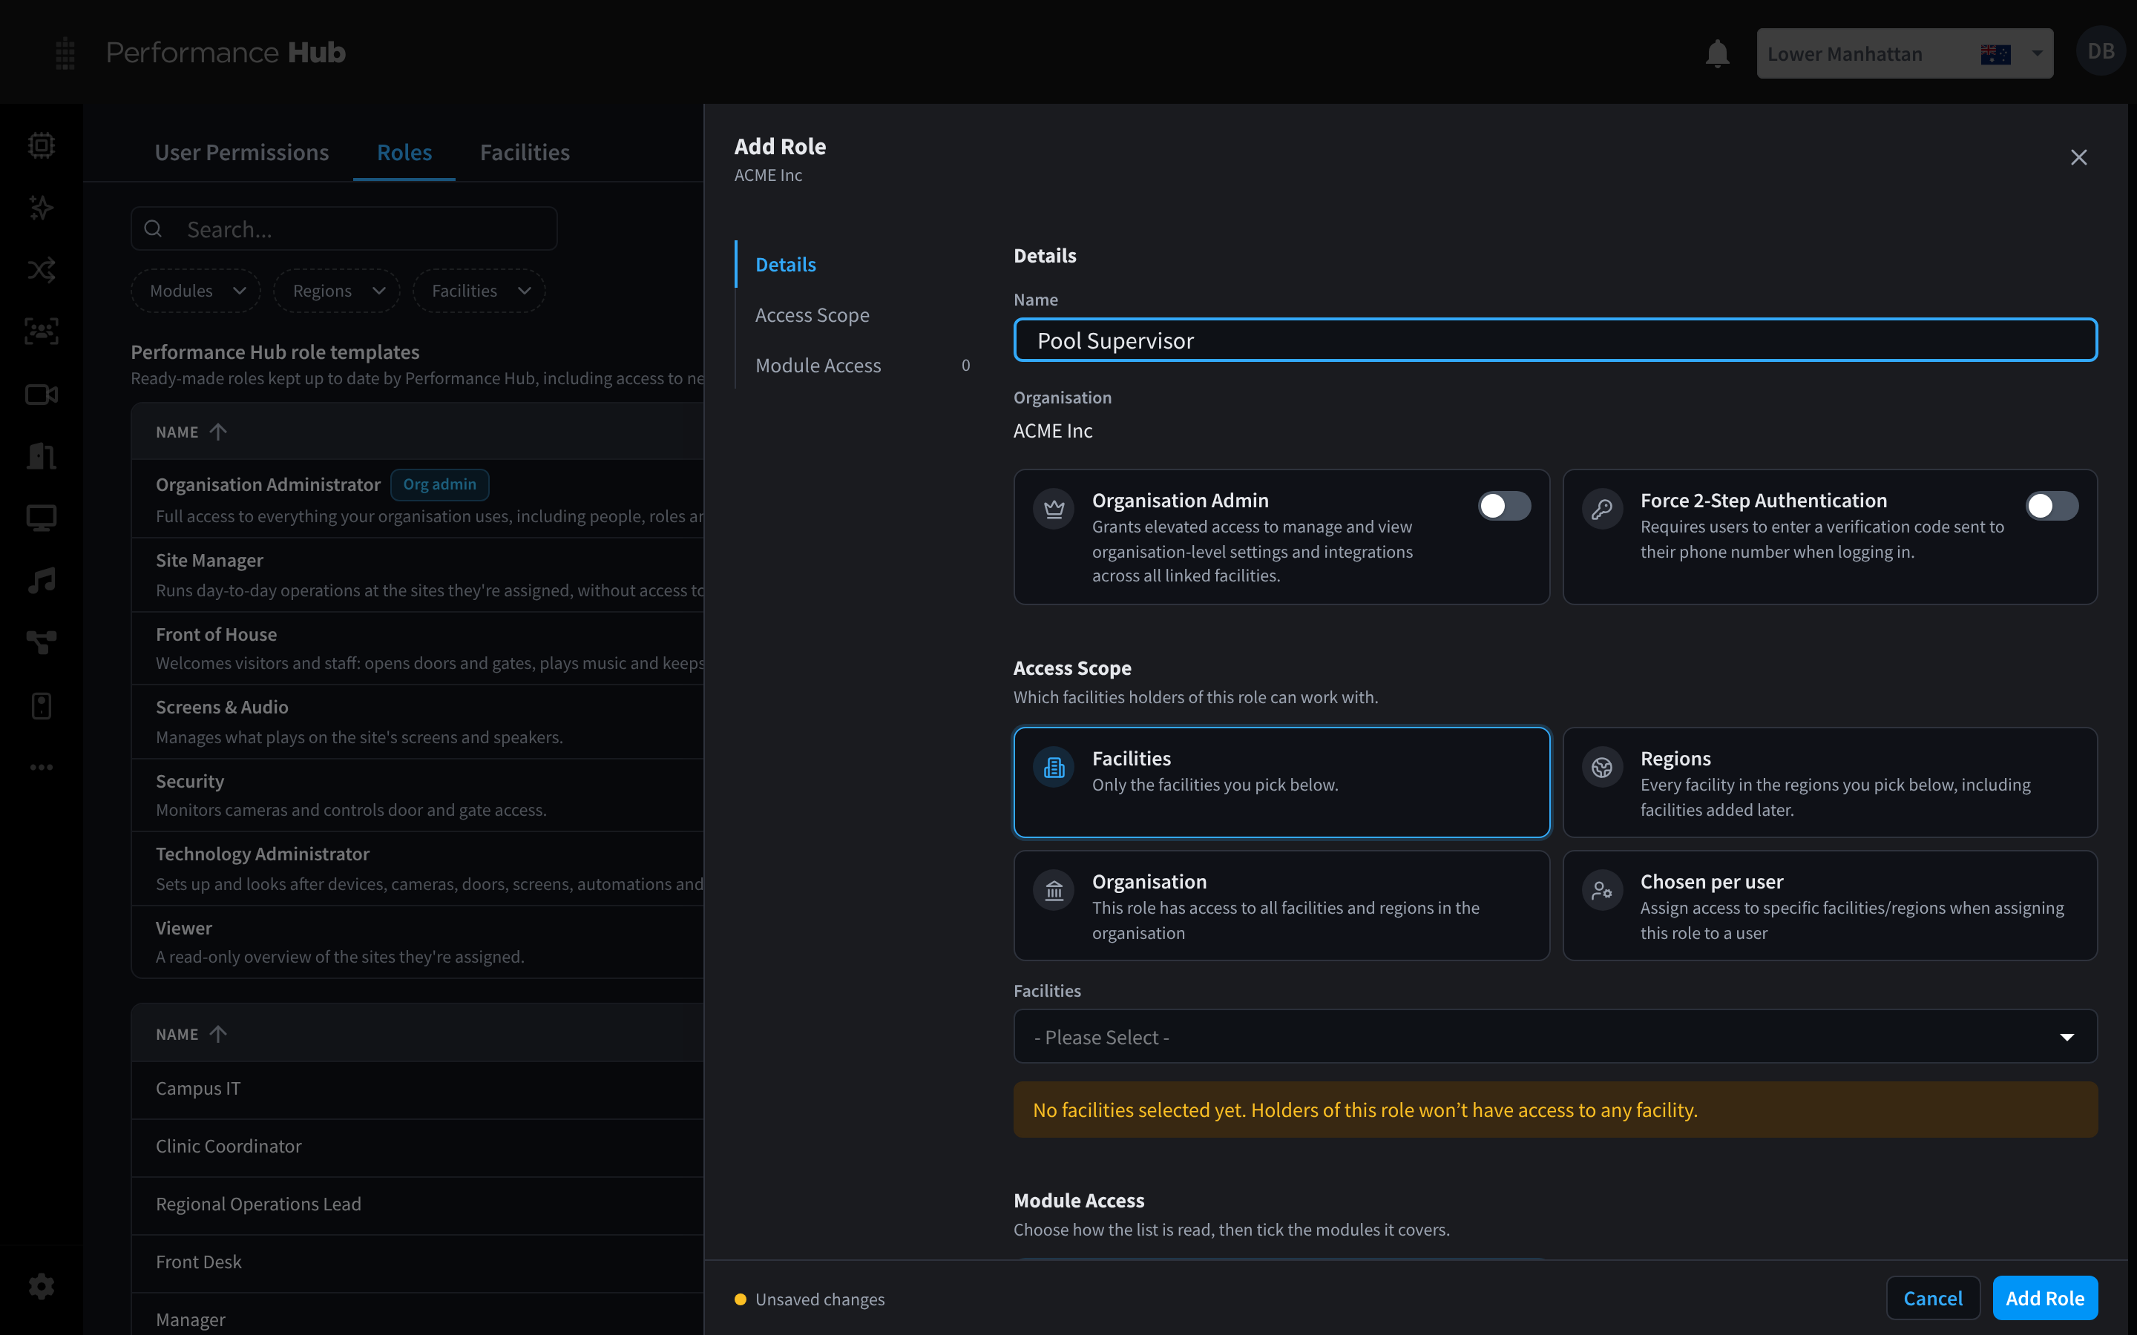This screenshot has height=1335, width=2137.
Task: Click the Cancel button
Action: (x=1933, y=1298)
